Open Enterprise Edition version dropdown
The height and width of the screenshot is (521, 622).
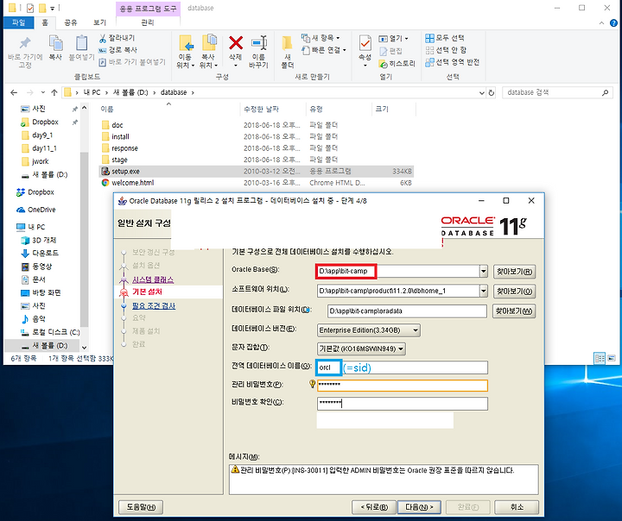pyautogui.click(x=369, y=330)
